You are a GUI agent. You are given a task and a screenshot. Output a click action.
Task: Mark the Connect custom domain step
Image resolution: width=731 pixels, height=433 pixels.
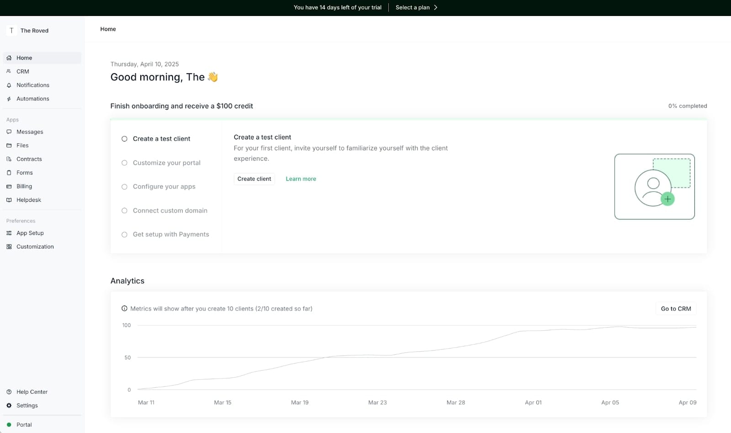[x=124, y=211]
